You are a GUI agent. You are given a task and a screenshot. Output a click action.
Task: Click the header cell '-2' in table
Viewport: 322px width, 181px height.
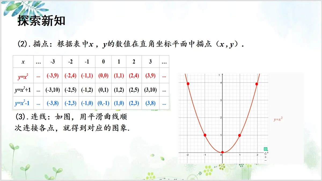click(x=70, y=62)
